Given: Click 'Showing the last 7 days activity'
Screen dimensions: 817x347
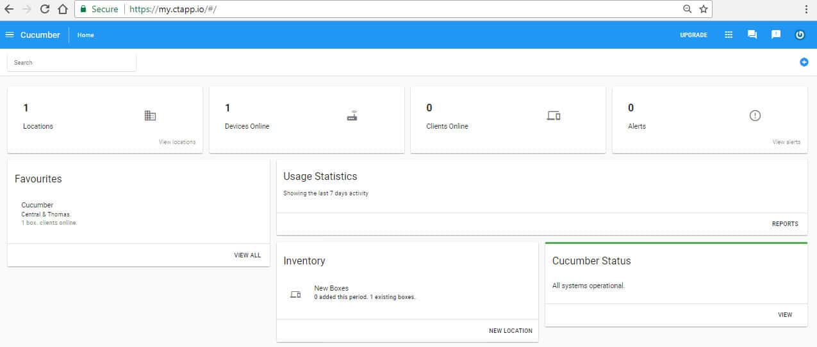Looking at the screenshot, I should (326, 193).
